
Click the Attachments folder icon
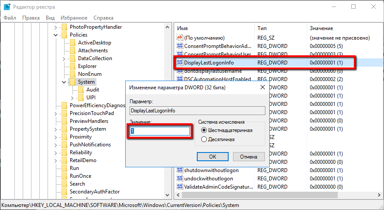tap(73, 51)
